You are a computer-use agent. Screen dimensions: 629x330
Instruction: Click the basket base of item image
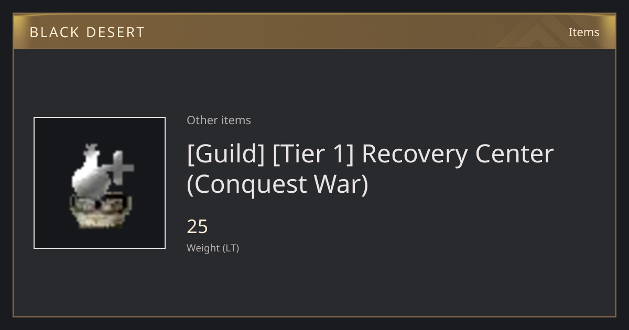(x=100, y=213)
